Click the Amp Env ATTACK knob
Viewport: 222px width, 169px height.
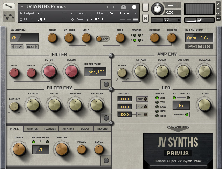[141, 71]
